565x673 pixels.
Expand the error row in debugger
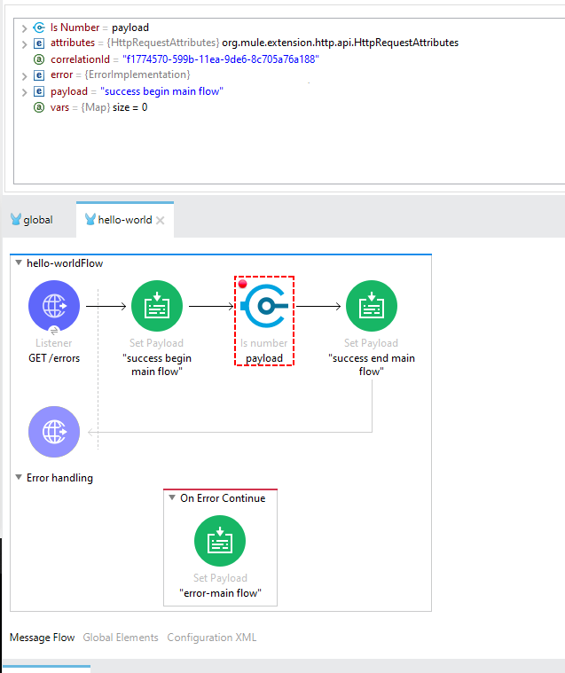point(25,76)
